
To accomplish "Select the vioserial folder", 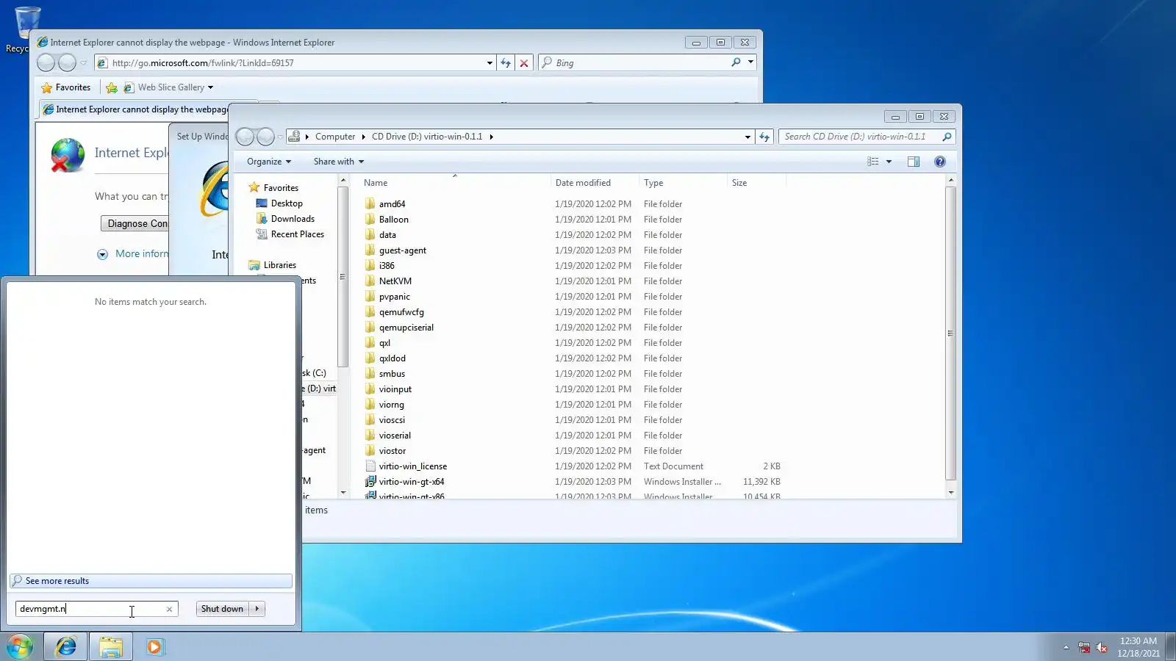I will coord(387,436).
